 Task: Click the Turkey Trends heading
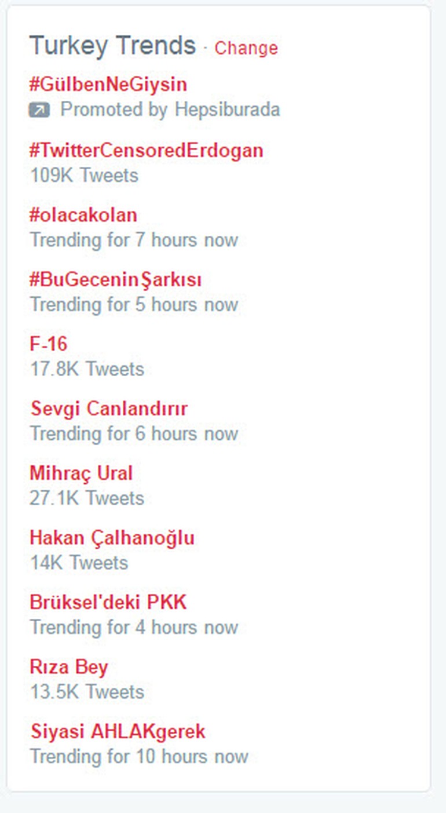pos(112,46)
